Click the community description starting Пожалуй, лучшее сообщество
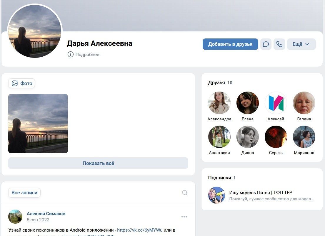Screen dimensions: 325x236 pyautogui.click(x=271, y=199)
